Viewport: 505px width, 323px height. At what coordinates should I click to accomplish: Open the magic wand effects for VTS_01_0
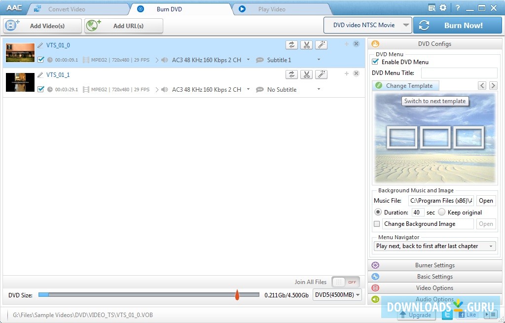pyautogui.click(x=321, y=45)
